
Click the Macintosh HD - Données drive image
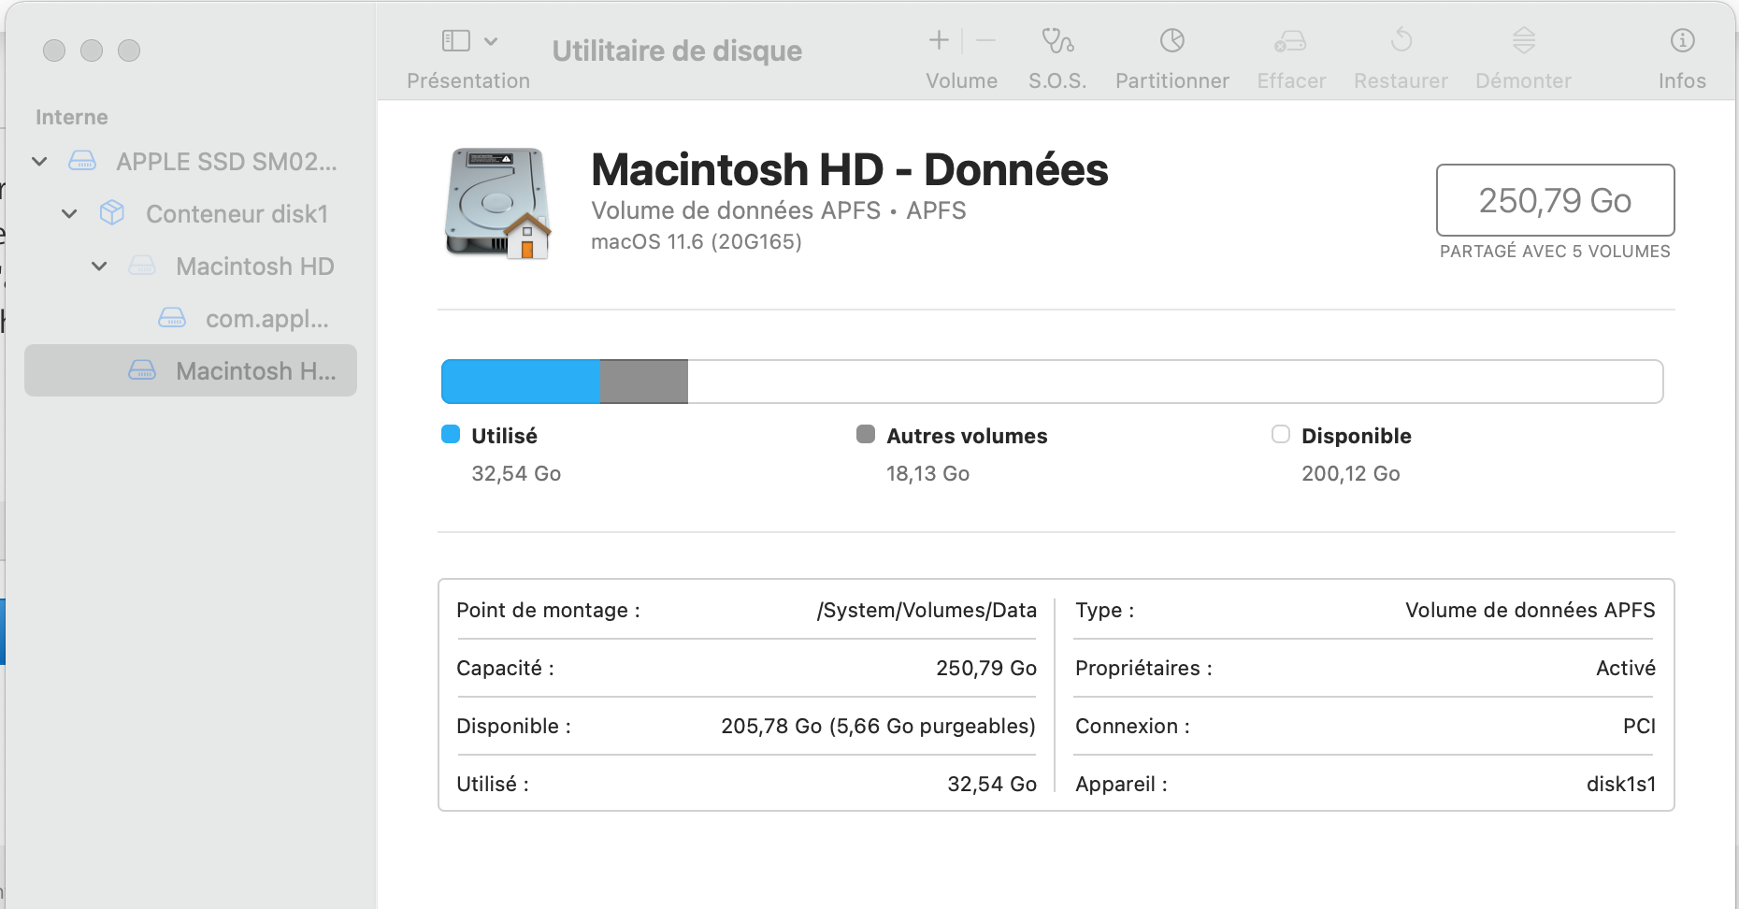[497, 203]
